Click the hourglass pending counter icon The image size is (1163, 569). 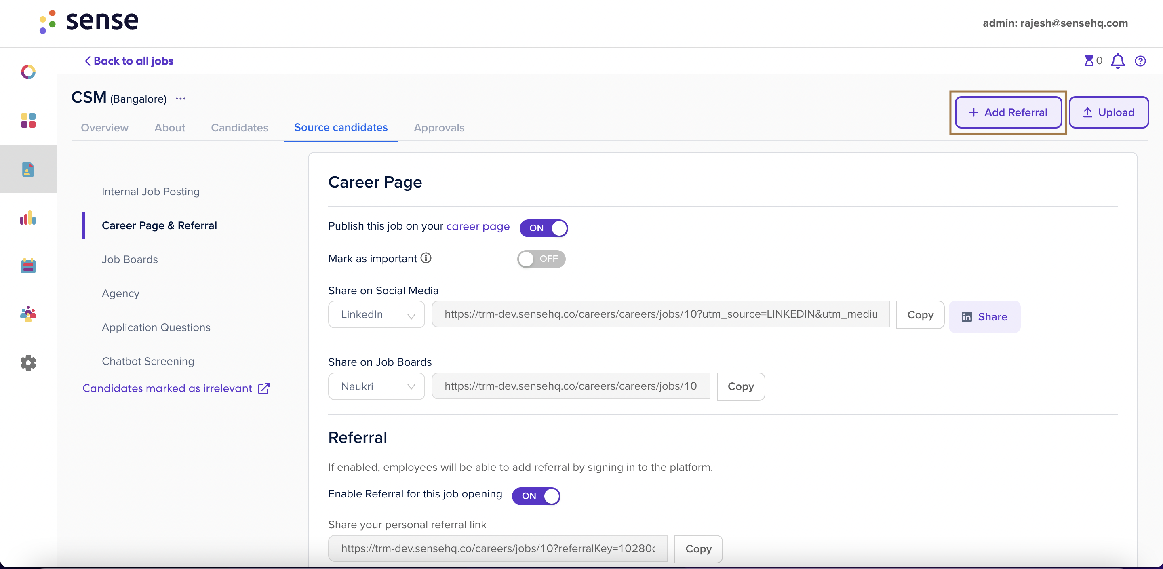(x=1089, y=61)
